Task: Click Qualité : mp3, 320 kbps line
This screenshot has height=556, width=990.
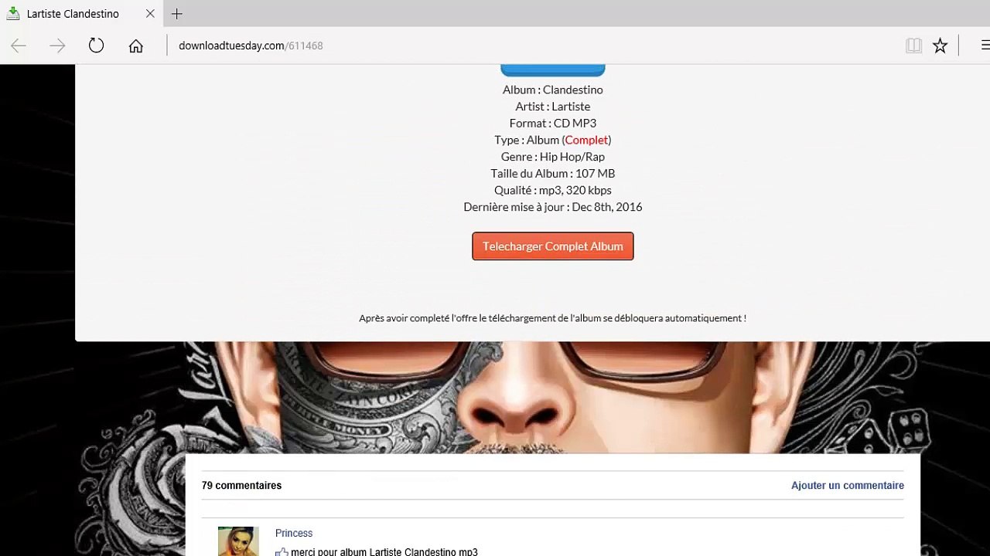Action: tap(553, 190)
